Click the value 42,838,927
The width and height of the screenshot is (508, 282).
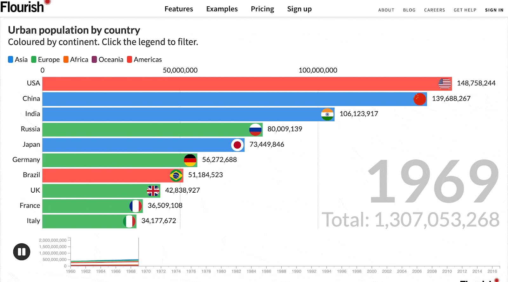coord(182,190)
